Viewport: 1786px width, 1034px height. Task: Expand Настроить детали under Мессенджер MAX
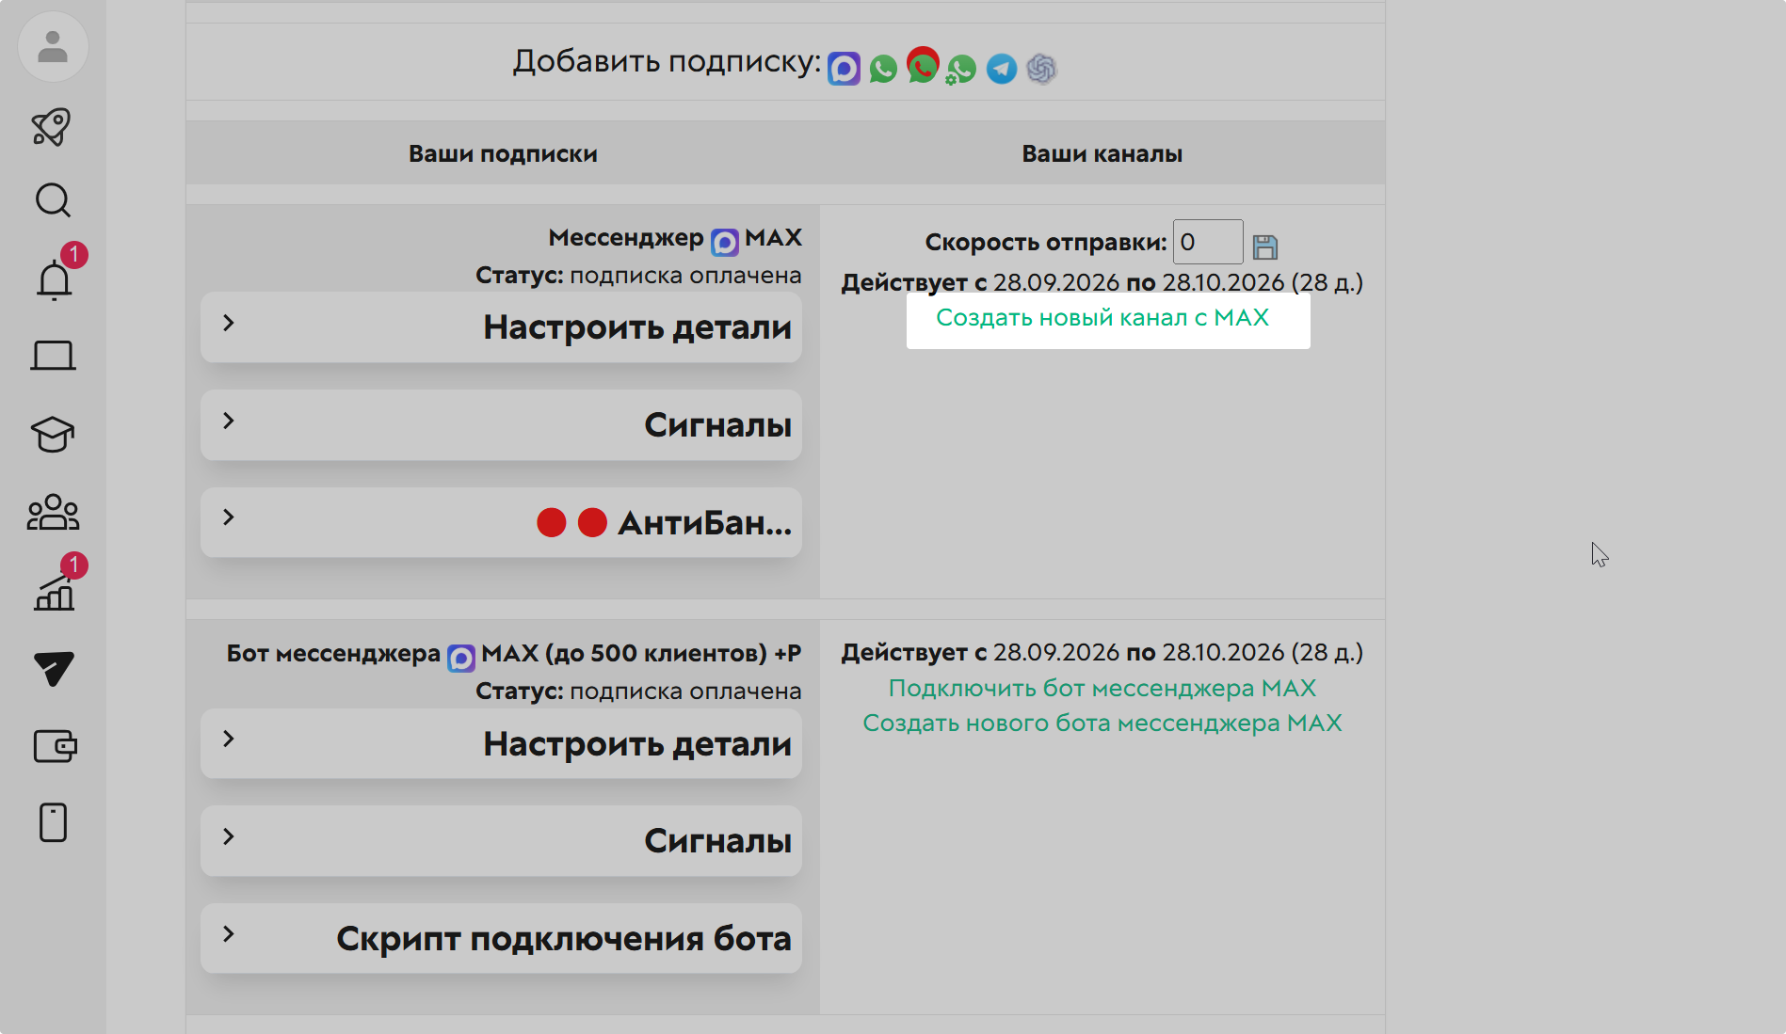tap(501, 326)
